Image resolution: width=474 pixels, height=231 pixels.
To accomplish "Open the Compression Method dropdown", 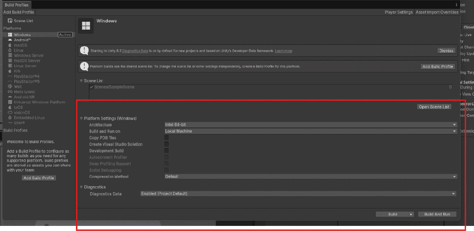I will [x=311, y=176].
